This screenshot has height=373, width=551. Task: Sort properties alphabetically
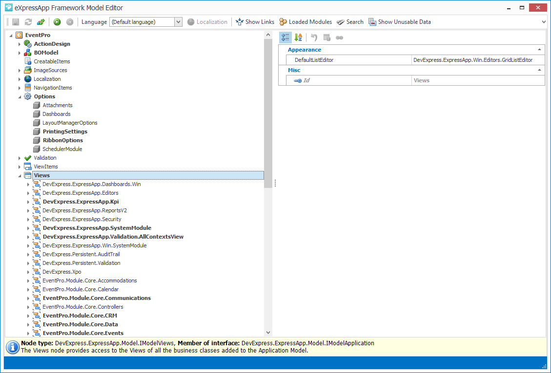tap(298, 37)
